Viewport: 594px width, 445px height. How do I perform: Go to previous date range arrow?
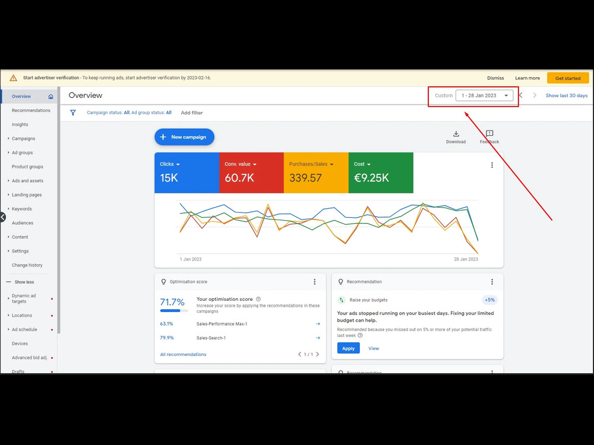[x=521, y=96]
